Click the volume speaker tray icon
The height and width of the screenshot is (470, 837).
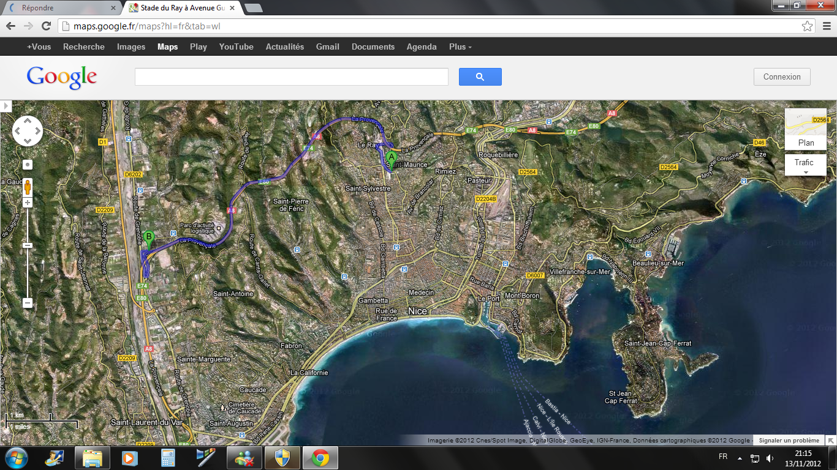(769, 458)
